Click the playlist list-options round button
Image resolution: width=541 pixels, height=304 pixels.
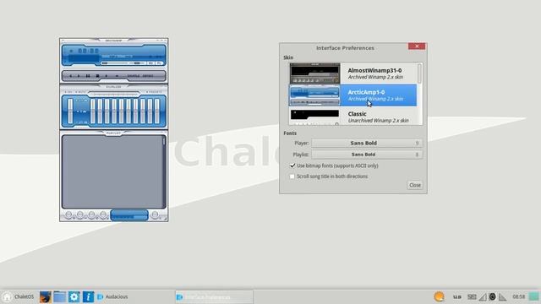(155, 215)
